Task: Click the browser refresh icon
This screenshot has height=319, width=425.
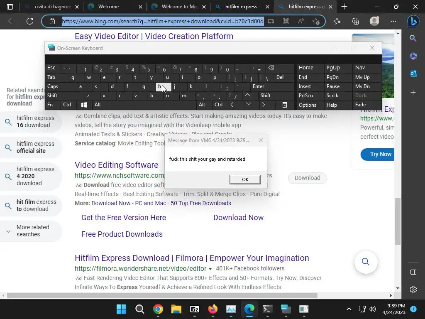Action: pyautogui.click(x=30, y=21)
